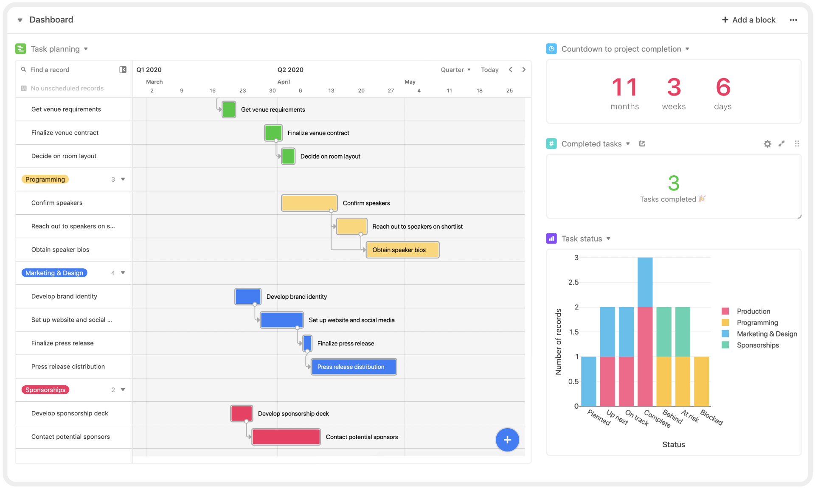
Task: Select the red Develop sponsorship deck bar
Action: click(x=242, y=413)
